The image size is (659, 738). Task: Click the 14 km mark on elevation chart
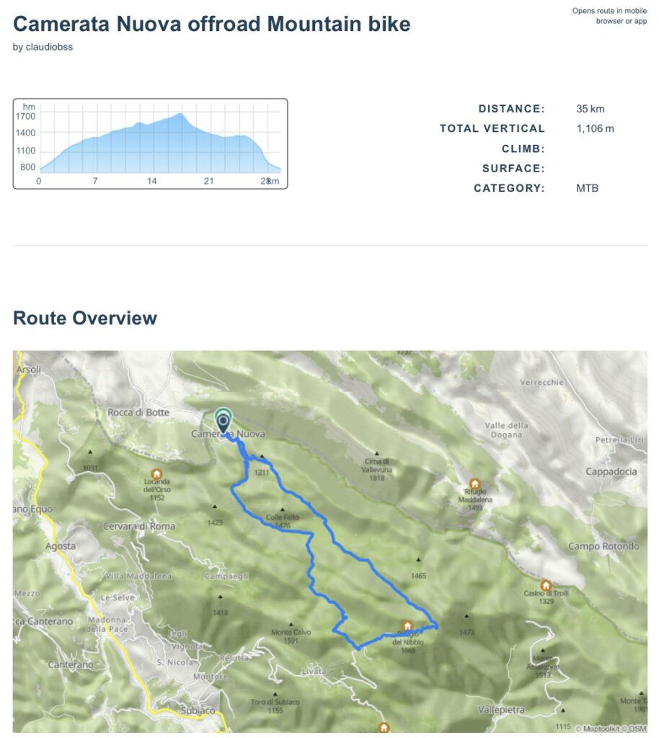pos(151,181)
